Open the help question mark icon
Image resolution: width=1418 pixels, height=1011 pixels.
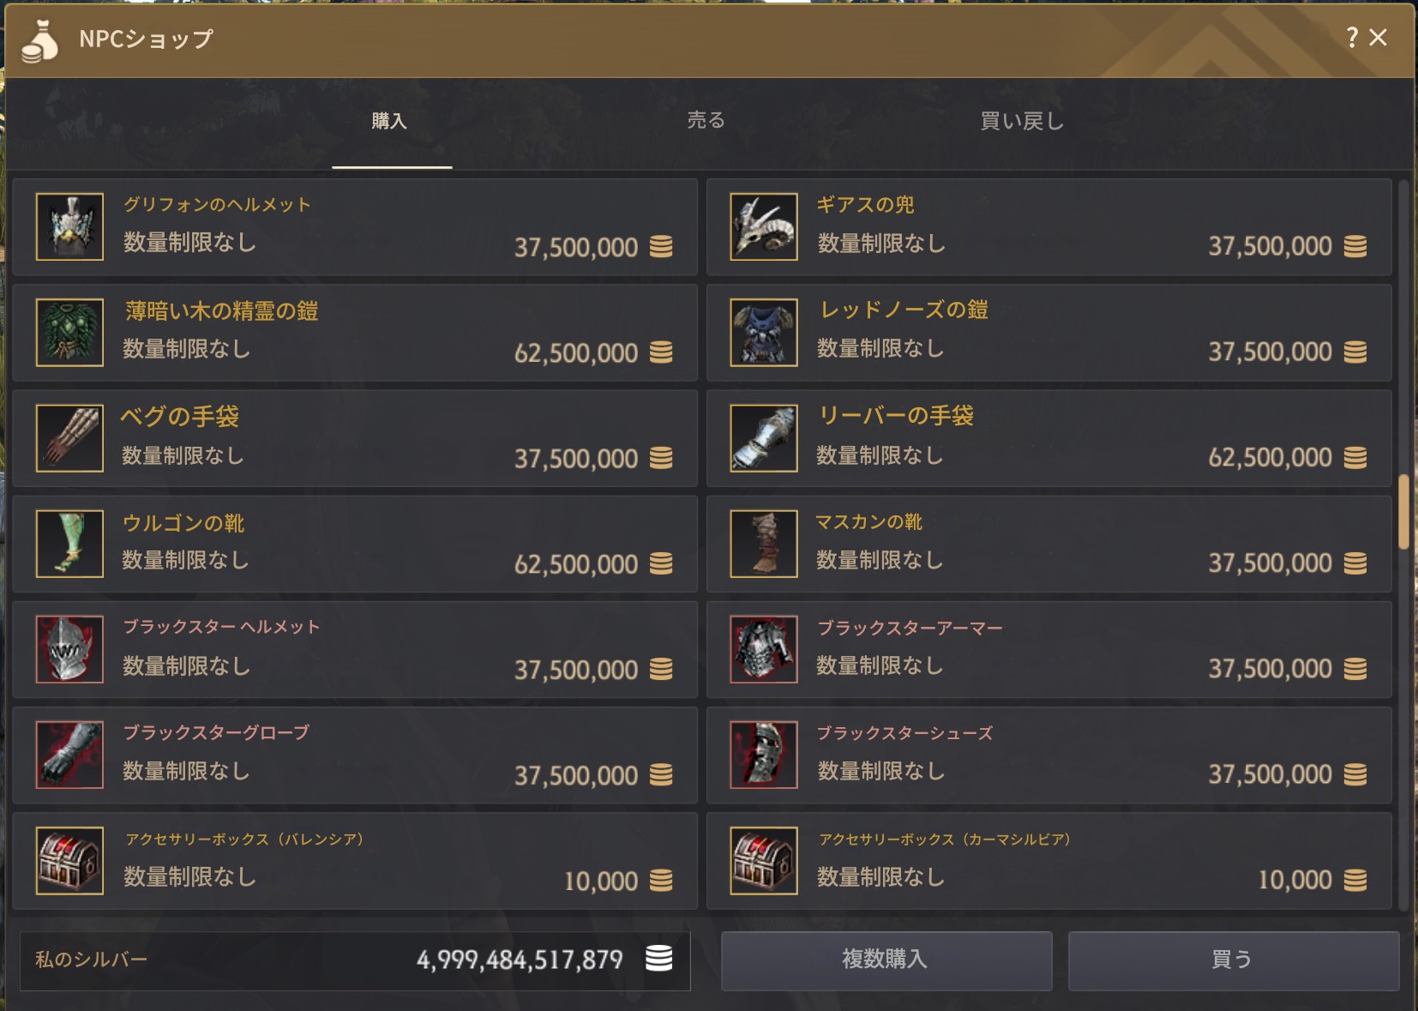(x=1352, y=37)
